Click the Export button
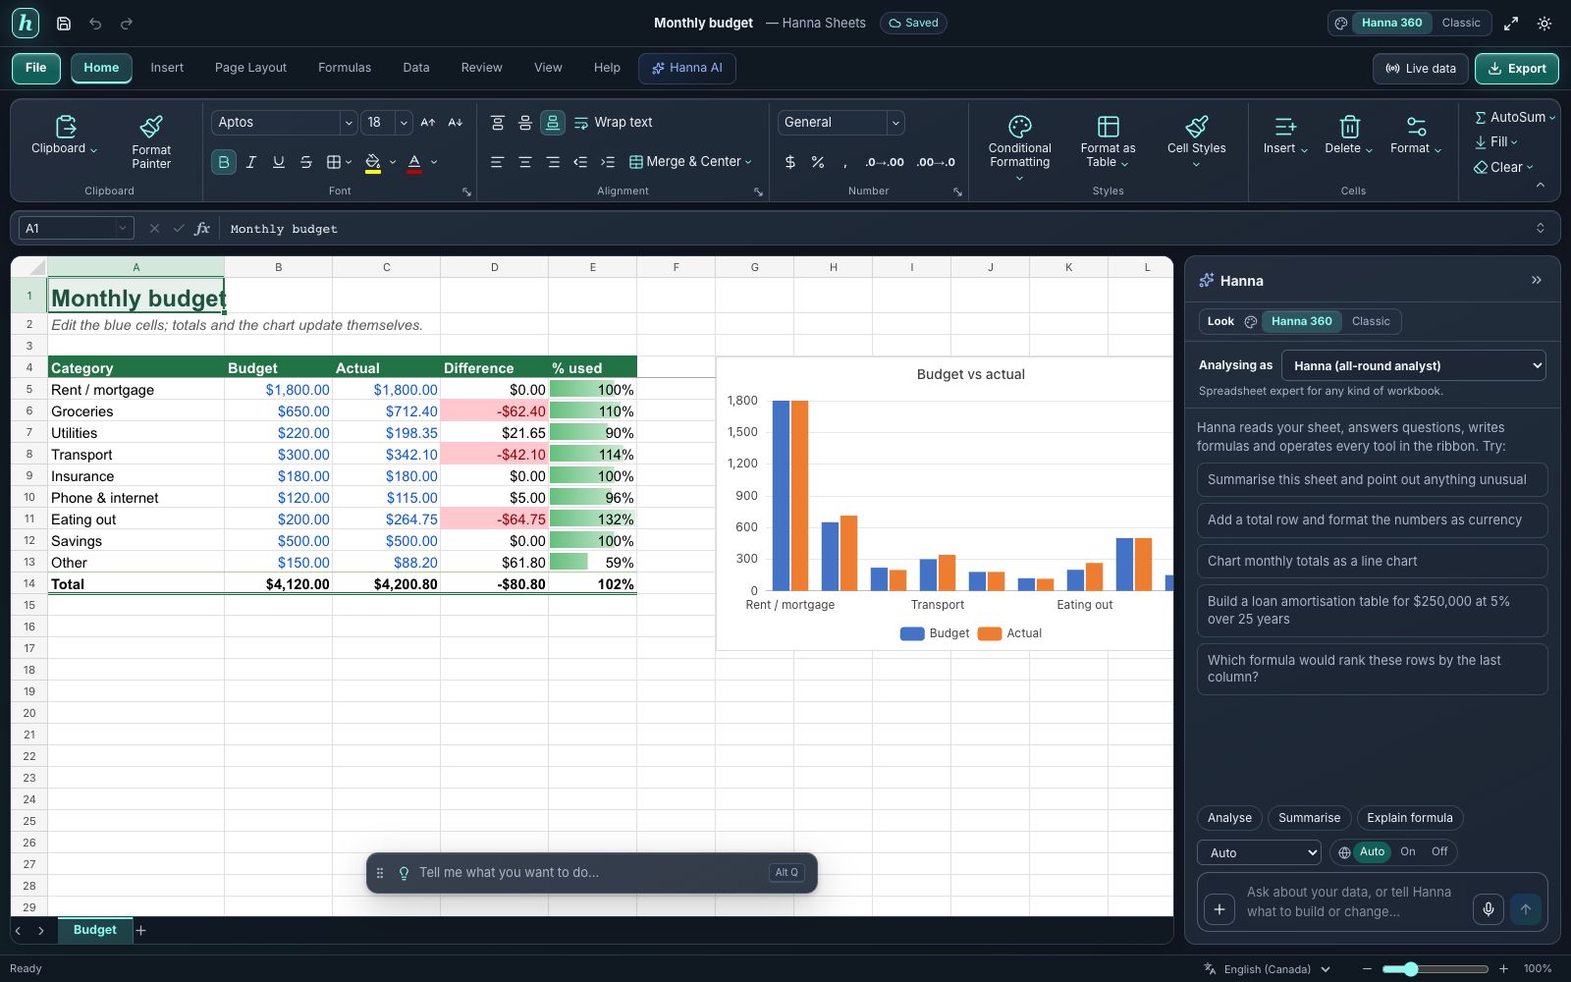1571x982 pixels. (x=1517, y=69)
